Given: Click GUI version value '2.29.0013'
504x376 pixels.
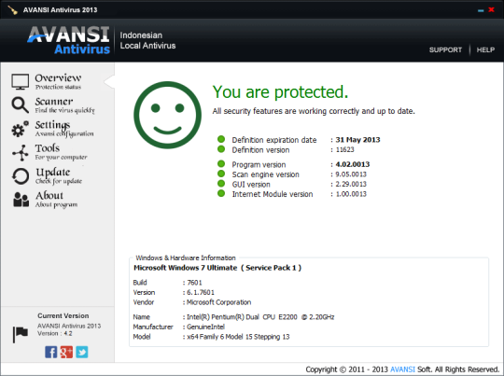Looking at the screenshot, I should (351, 184).
